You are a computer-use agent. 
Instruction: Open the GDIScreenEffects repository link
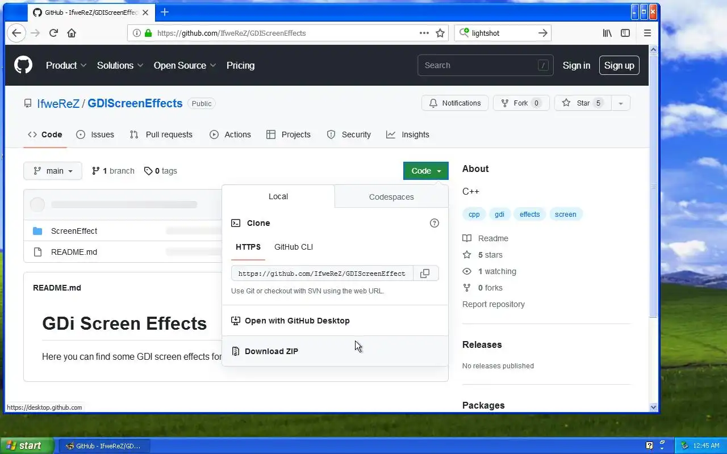pos(135,103)
